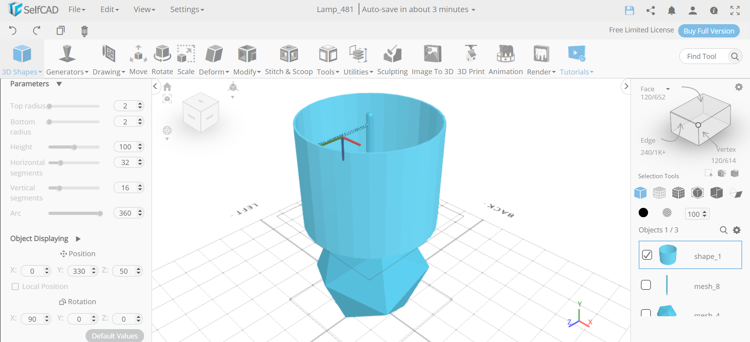The height and width of the screenshot is (342, 750).
Task: Click the Height value field
Action: click(129, 147)
